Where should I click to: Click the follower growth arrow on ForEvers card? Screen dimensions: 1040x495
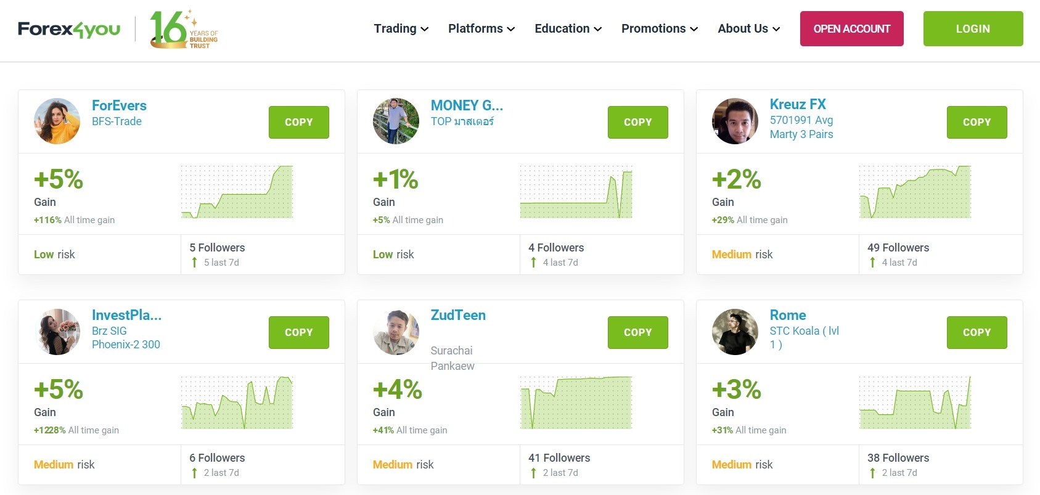pos(193,262)
